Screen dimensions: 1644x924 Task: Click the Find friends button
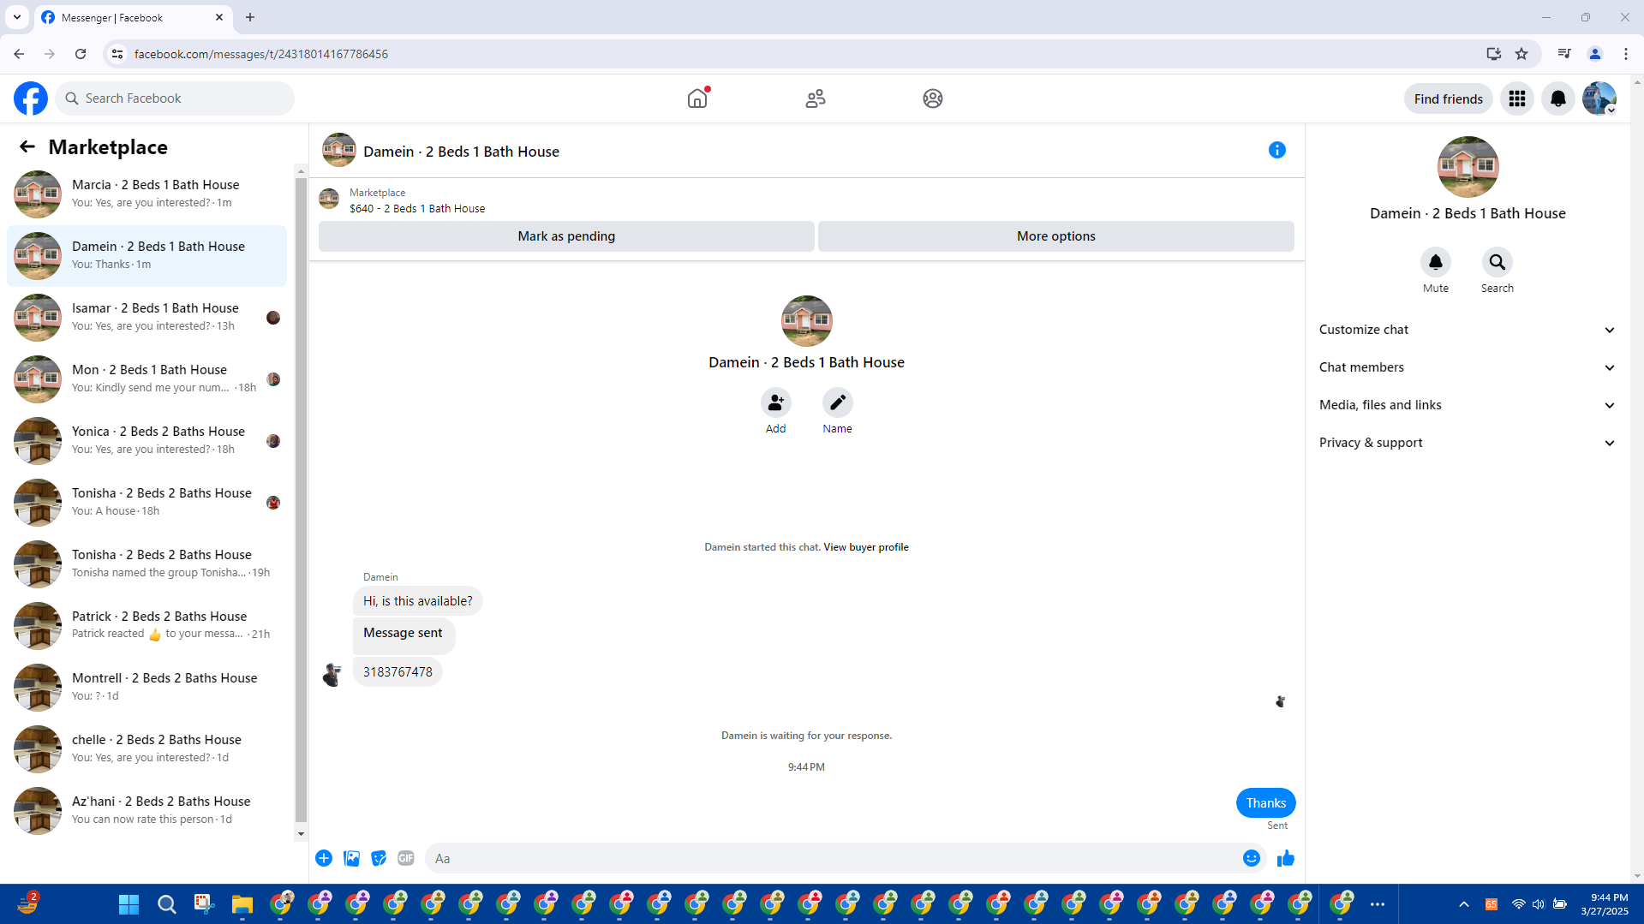tap(1448, 98)
